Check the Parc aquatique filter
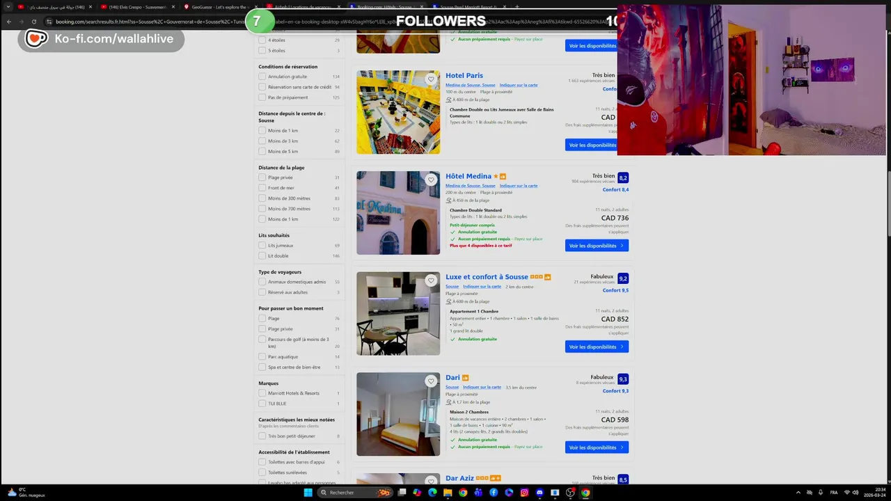 (x=262, y=357)
